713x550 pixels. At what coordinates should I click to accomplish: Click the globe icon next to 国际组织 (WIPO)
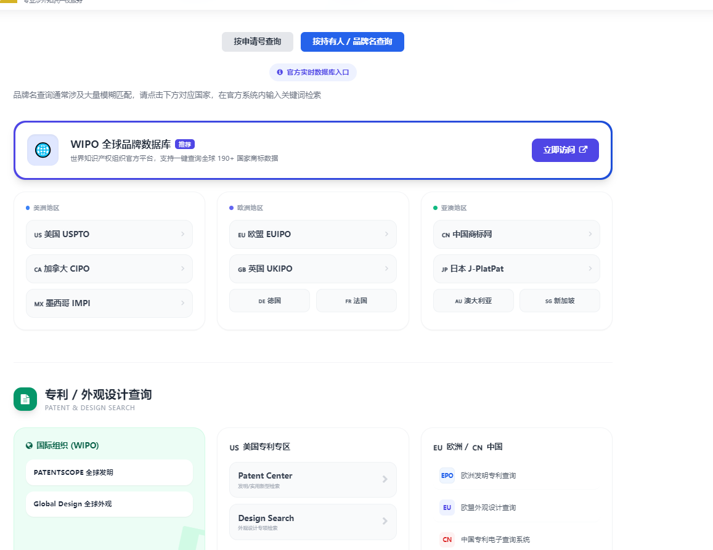(29, 445)
